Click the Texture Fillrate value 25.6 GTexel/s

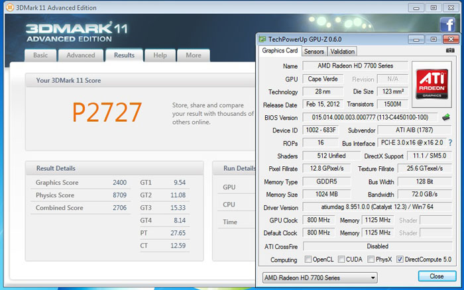click(425, 168)
